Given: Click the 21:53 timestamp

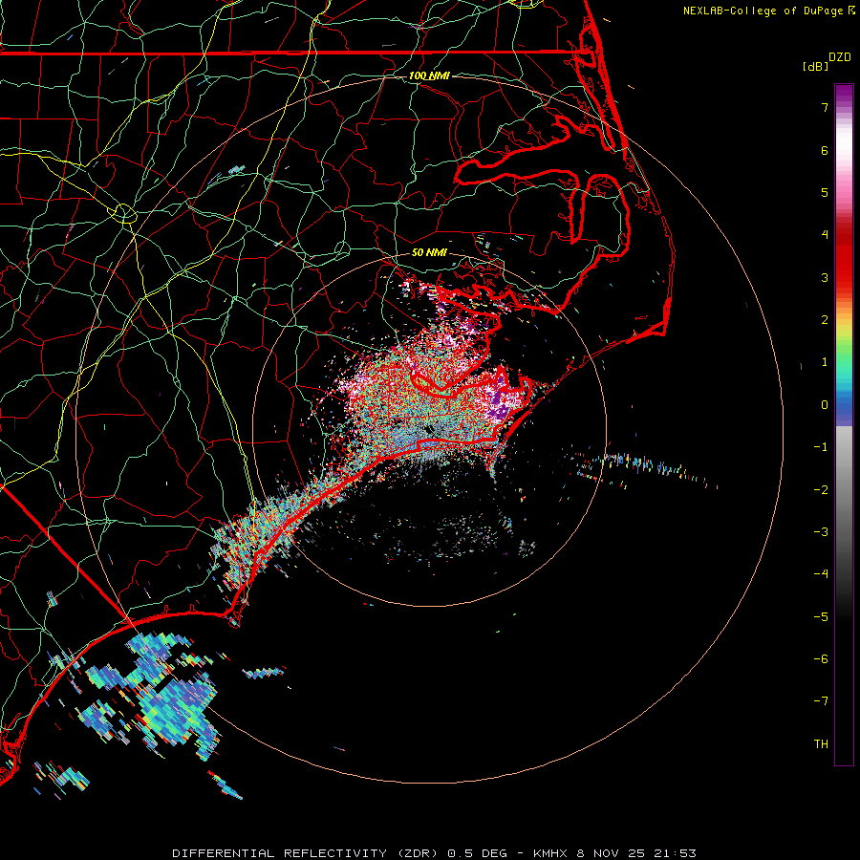Looking at the screenshot, I should pos(675,853).
